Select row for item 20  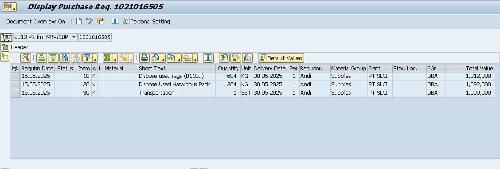pyautogui.click(x=15, y=84)
